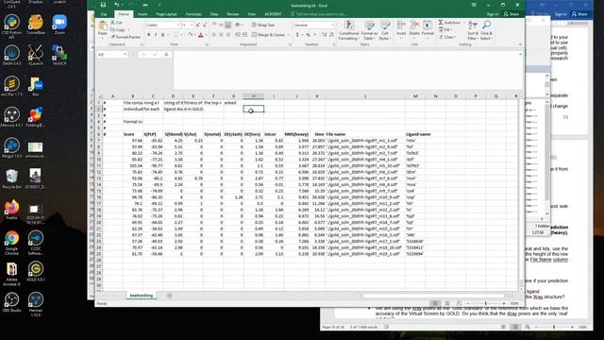Open the General number format dropdown
The width and height of the screenshot is (604, 340).
click(332, 25)
